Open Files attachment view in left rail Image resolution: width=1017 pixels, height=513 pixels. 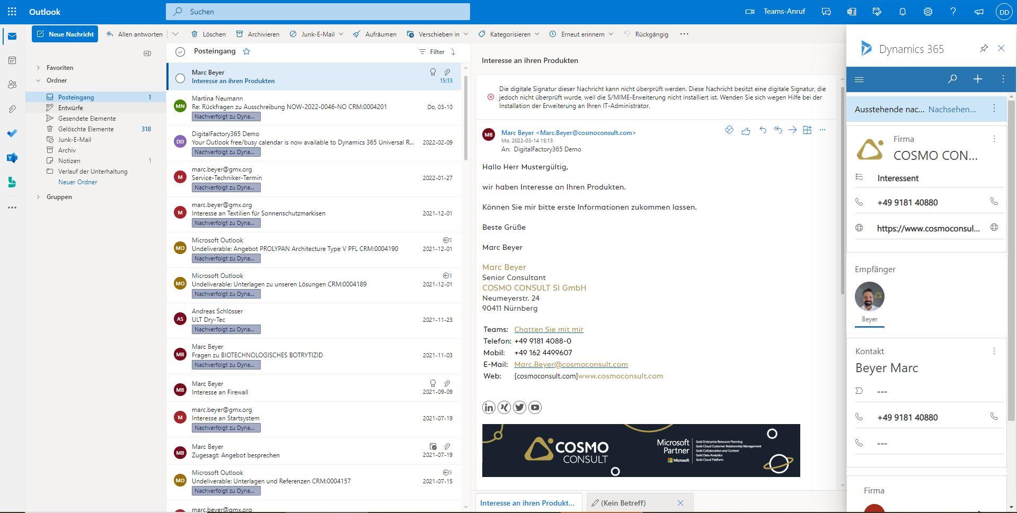click(x=12, y=109)
